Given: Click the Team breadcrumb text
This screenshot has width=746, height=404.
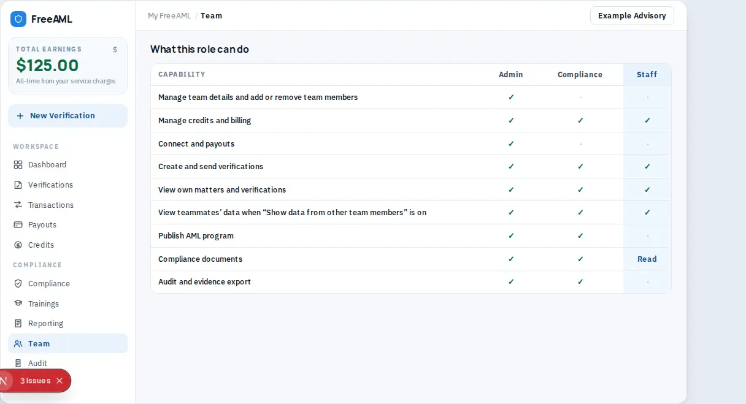Looking at the screenshot, I should click(211, 16).
